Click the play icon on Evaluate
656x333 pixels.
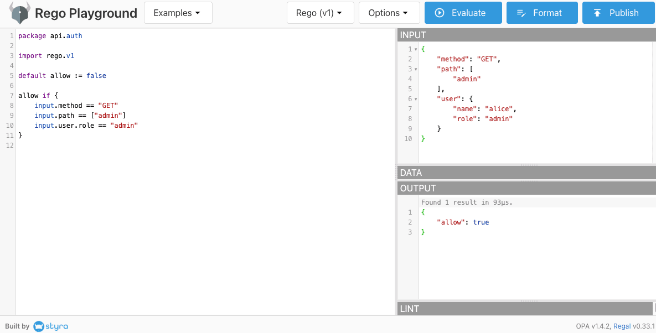tap(440, 13)
